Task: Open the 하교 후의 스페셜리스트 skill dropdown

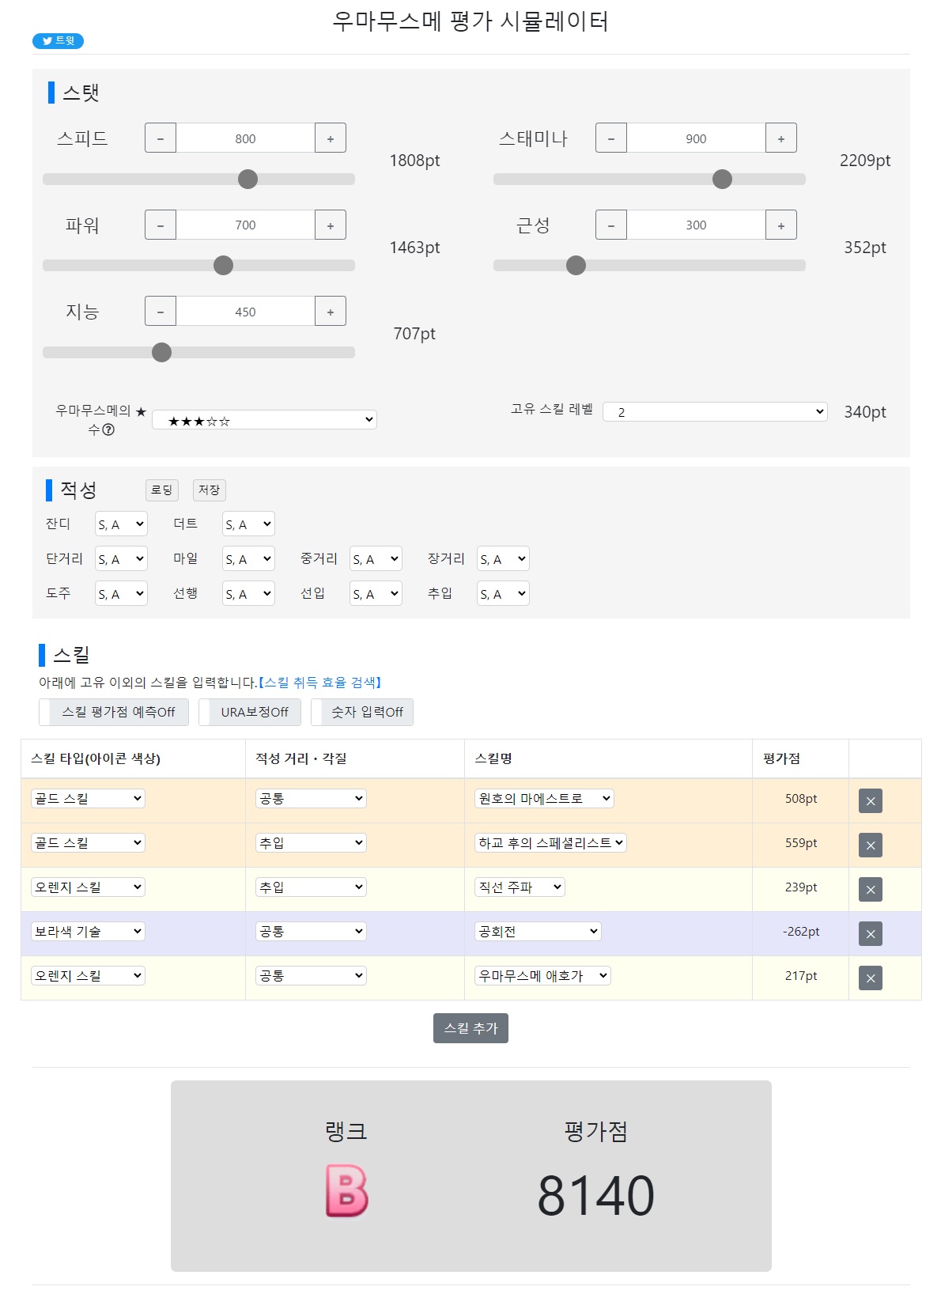Action: pyautogui.click(x=550, y=842)
